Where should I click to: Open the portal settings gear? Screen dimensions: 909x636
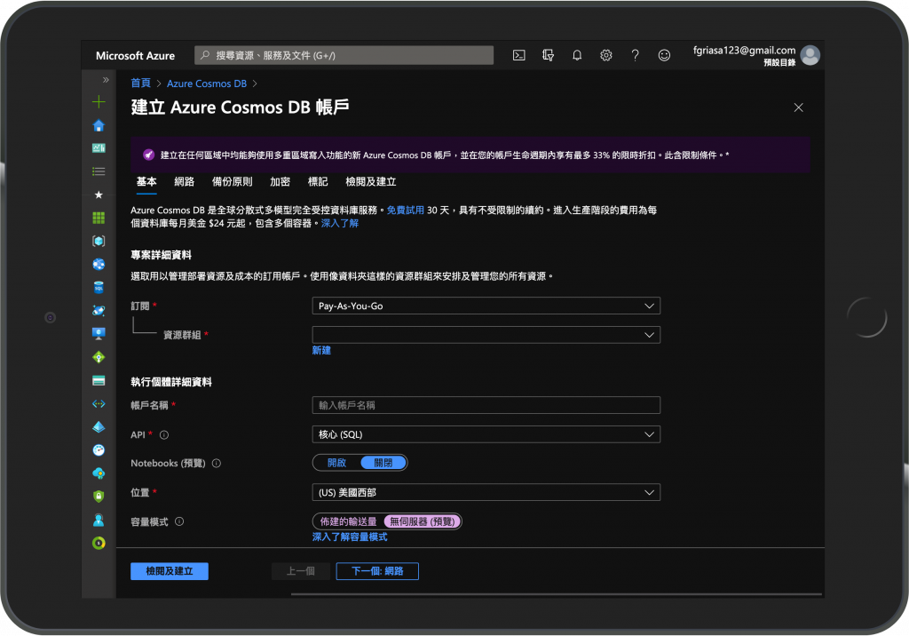point(605,55)
